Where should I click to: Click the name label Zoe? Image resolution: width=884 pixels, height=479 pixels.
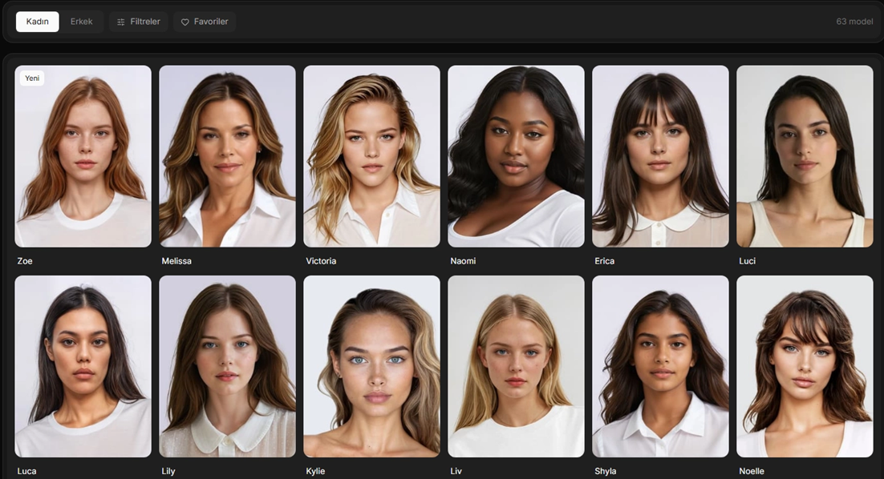coord(25,260)
